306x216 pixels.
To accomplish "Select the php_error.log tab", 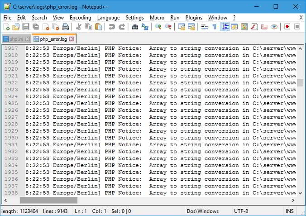I will (53, 39).
